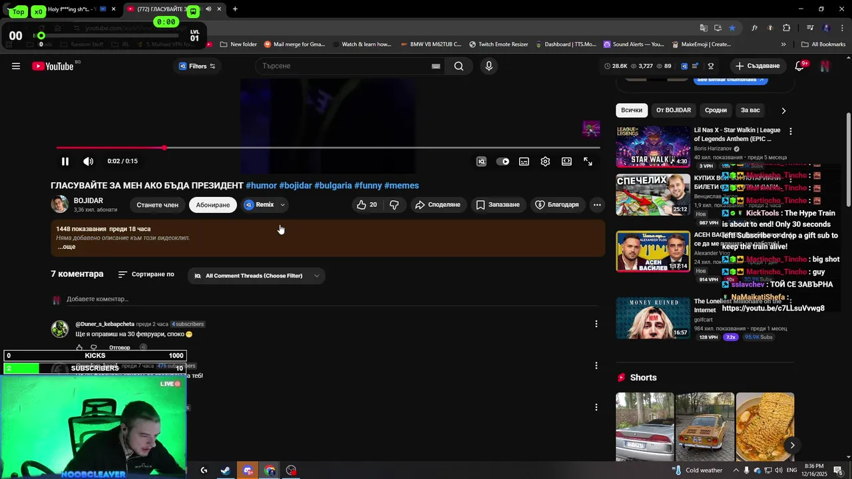Click the #humor hashtag
852x479 pixels.
coord(261,186)
